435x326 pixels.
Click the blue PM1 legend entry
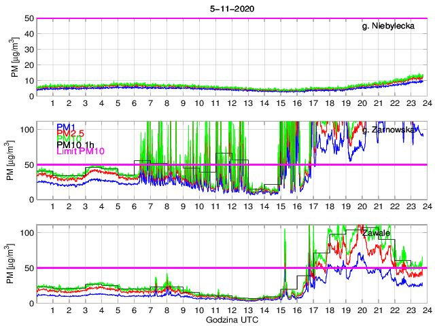[x=66, y=127]
